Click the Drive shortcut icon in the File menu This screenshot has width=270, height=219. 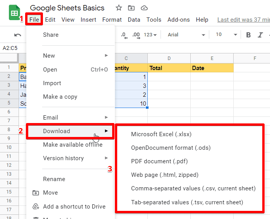36,206
